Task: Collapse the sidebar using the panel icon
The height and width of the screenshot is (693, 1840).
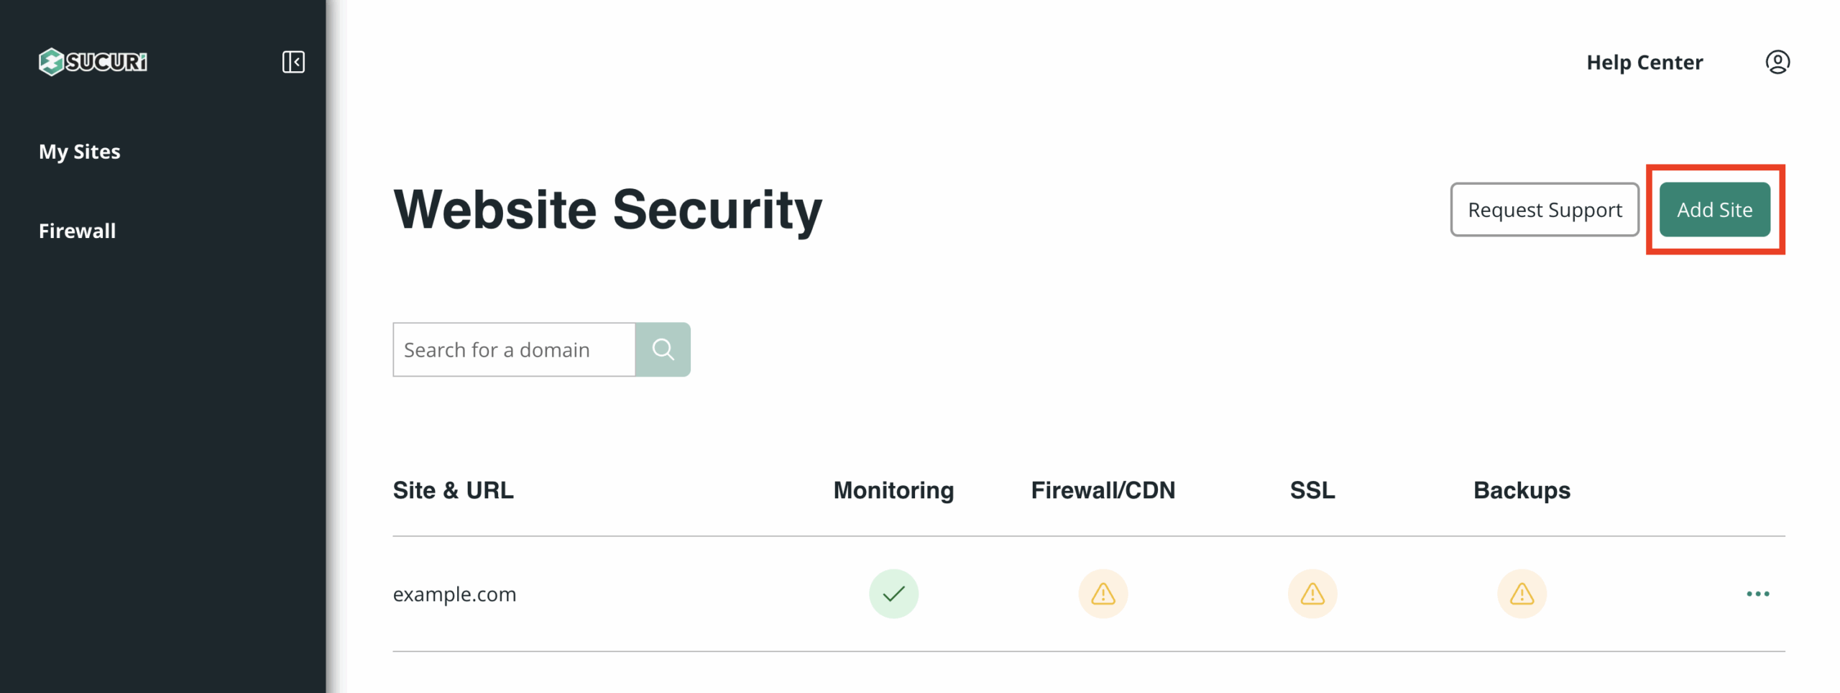Action: point(293,63)
